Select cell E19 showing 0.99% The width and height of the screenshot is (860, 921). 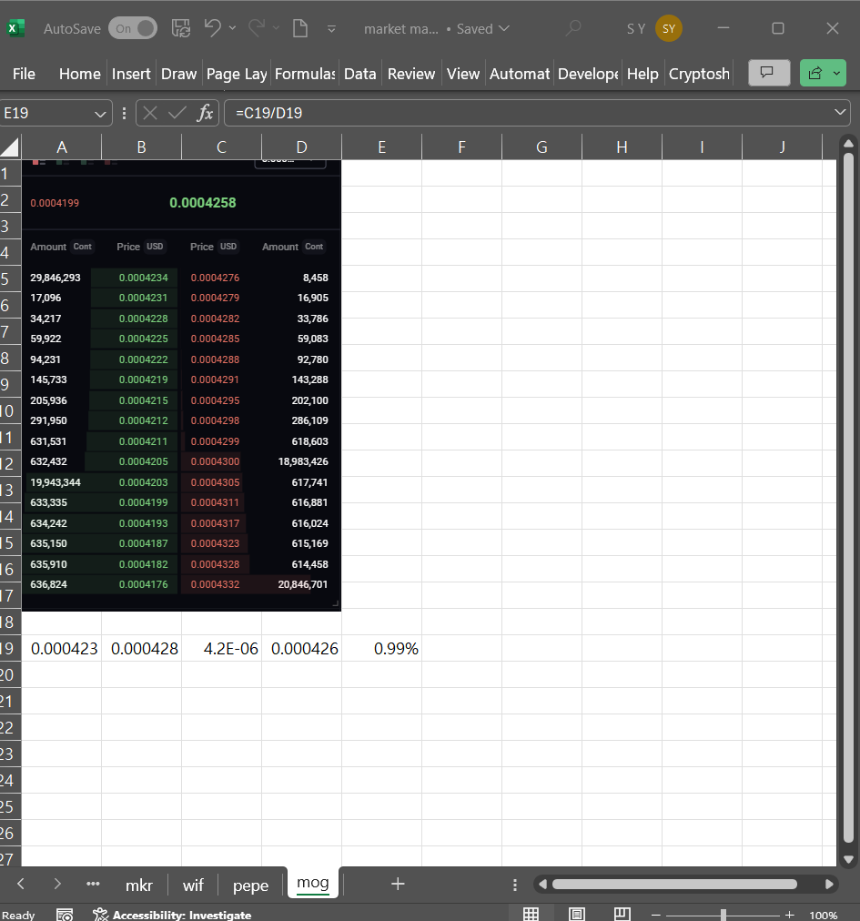pyautogui.click(x=382, y=649)
